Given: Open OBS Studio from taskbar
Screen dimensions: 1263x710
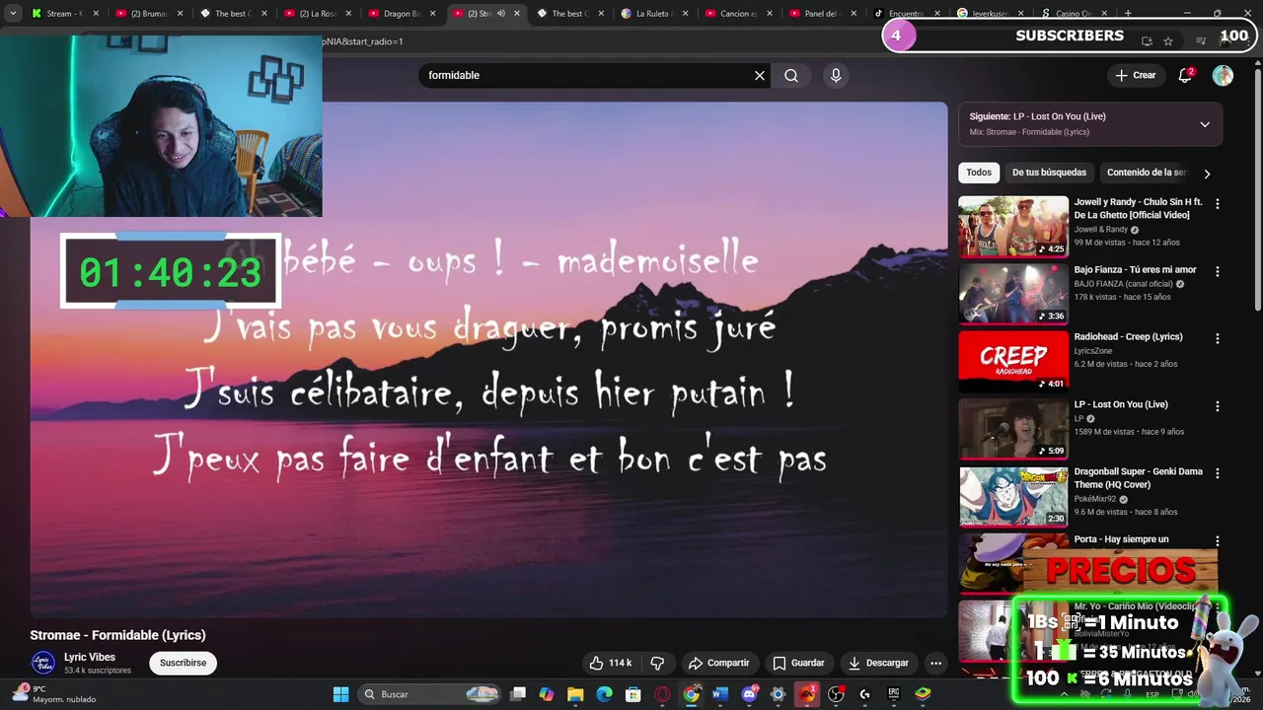Looking at the screenshot, I should (x=836, y=694).
